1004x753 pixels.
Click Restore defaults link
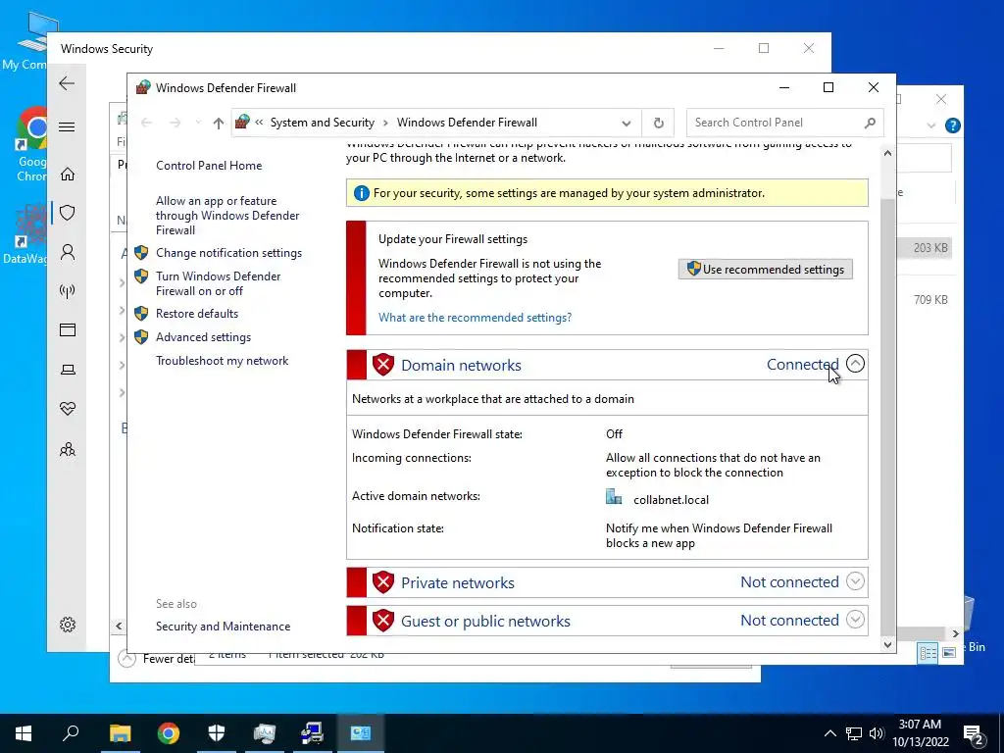pos(196,314)
